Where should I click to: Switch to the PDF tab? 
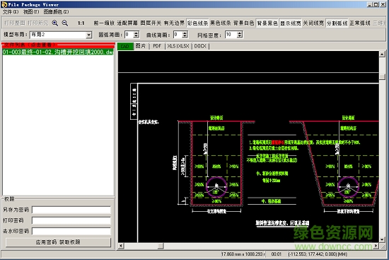pyautogui.click(x=157, y=46)
